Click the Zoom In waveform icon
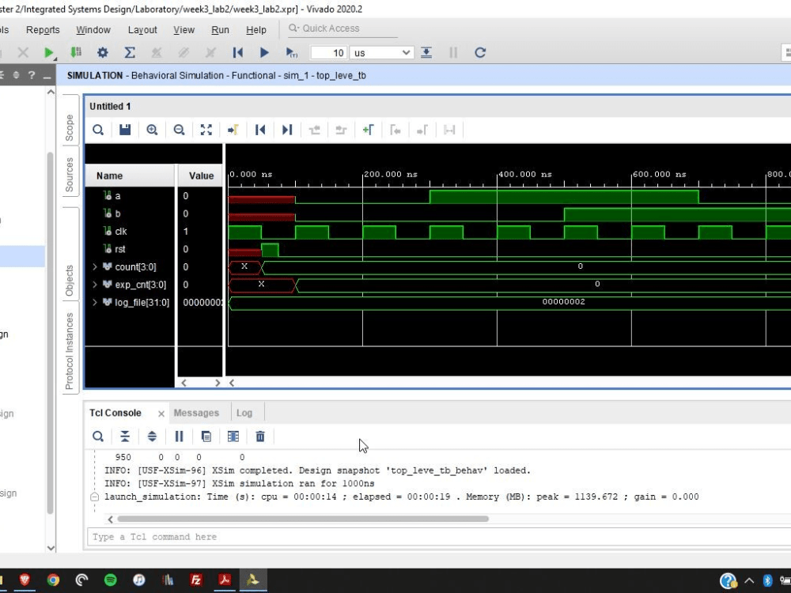Viewport: 791px width, 593px height. (152, 130)
